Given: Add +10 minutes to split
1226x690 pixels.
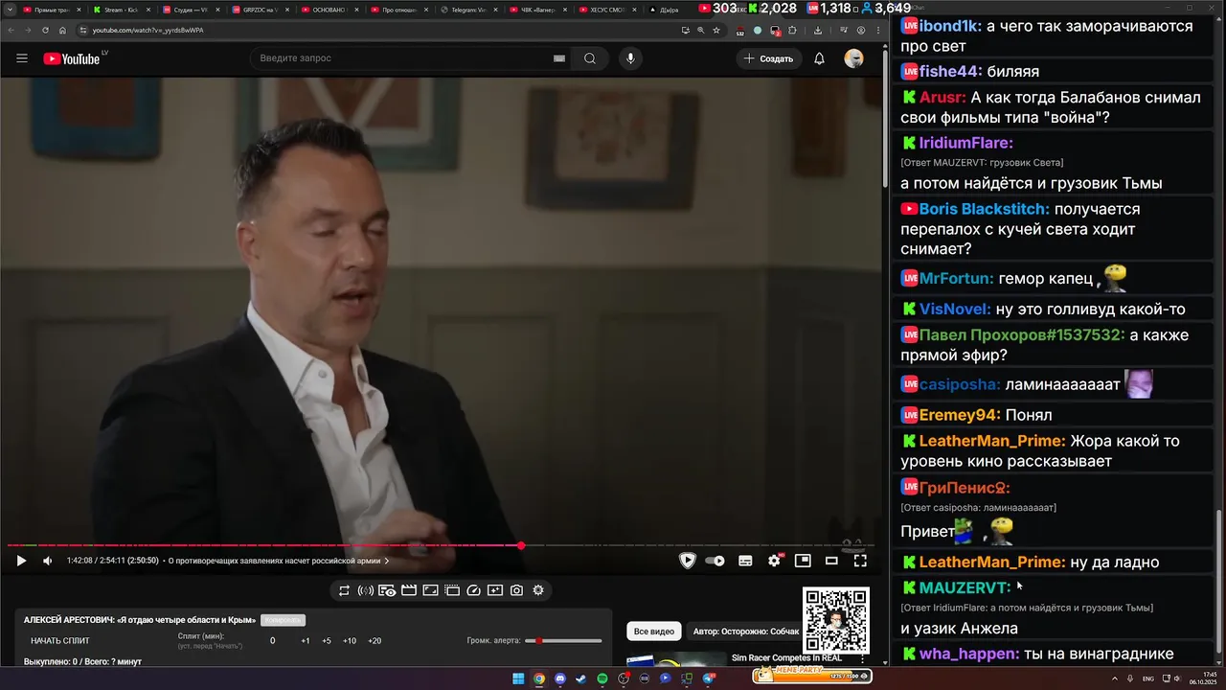Looking at the screenshot, I should click(x=350, y=640).
